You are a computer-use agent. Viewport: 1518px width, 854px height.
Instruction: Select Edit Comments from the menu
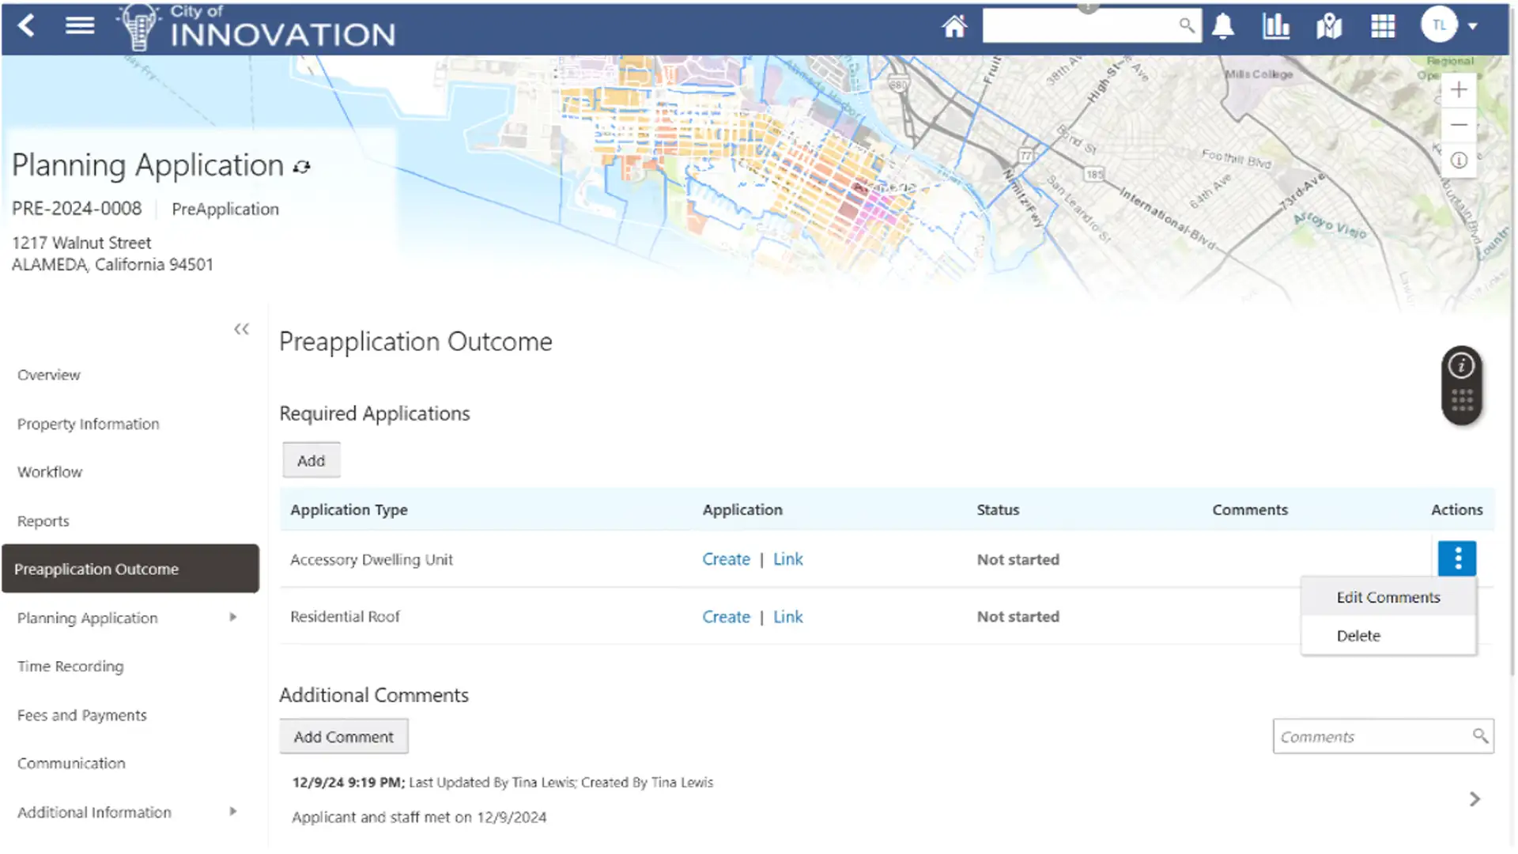[1388, 598]
